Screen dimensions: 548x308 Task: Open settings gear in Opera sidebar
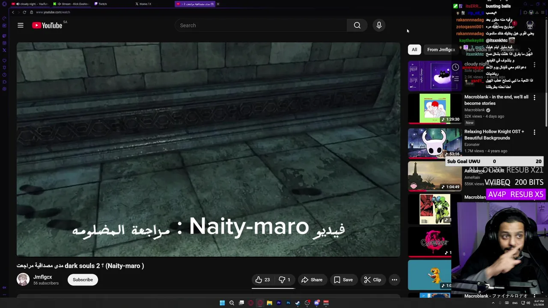coord(4,89)
